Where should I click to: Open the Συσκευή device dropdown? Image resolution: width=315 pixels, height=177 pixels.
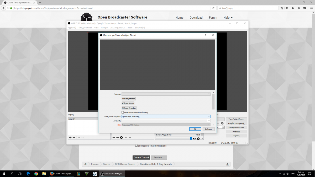point(166,94)
